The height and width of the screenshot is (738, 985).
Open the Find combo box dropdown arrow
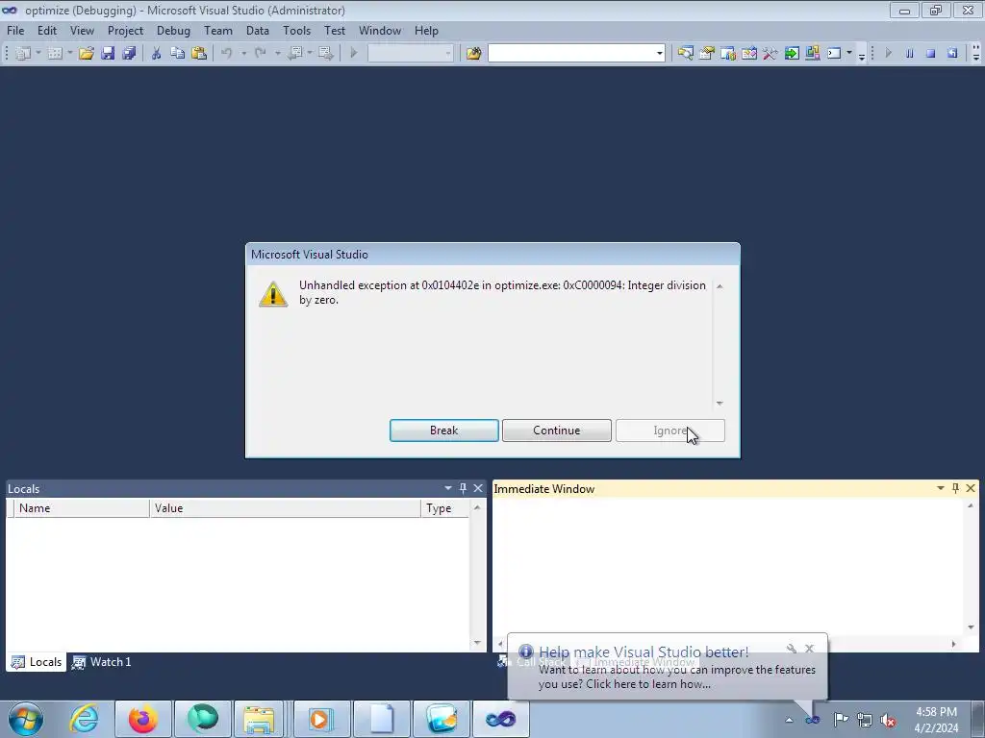660,54
